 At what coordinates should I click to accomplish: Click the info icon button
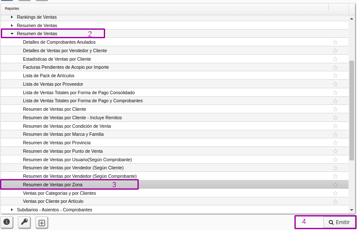(7, 222)
